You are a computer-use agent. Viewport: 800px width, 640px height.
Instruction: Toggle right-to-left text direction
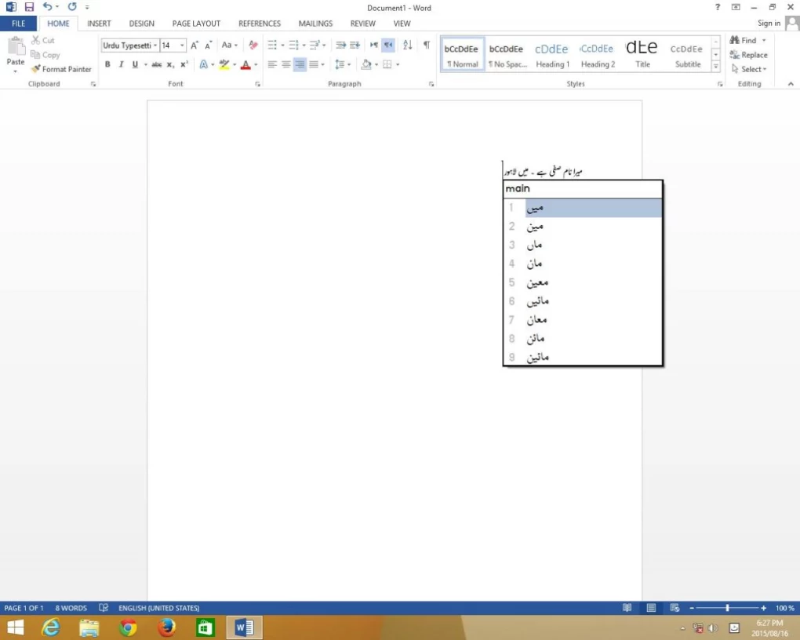(x=388, y=45)
